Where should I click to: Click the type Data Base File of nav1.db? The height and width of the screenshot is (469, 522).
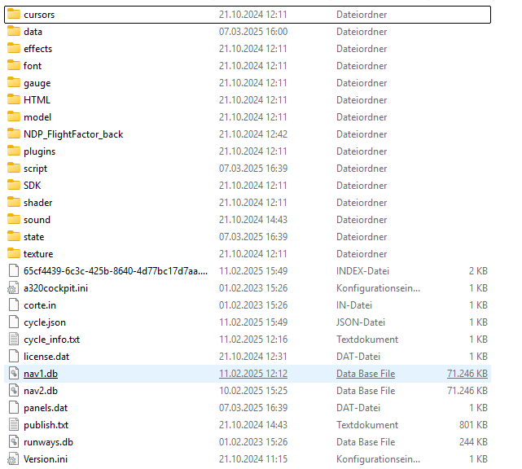pos(366,374)
